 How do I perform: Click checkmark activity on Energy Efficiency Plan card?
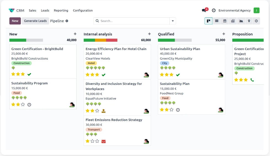[x=104, y=75]
